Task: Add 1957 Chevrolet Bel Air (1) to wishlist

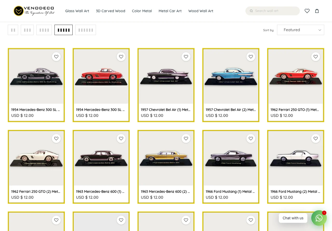Action: tap(186, 57)
